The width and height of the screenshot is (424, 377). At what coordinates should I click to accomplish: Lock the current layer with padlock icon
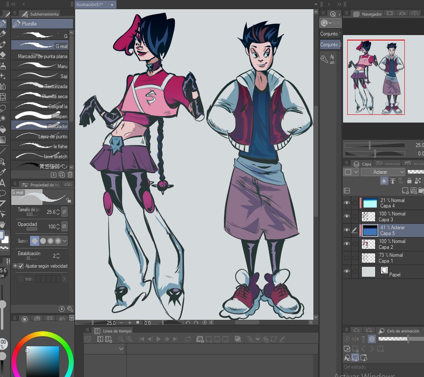(x=409, y=181)
